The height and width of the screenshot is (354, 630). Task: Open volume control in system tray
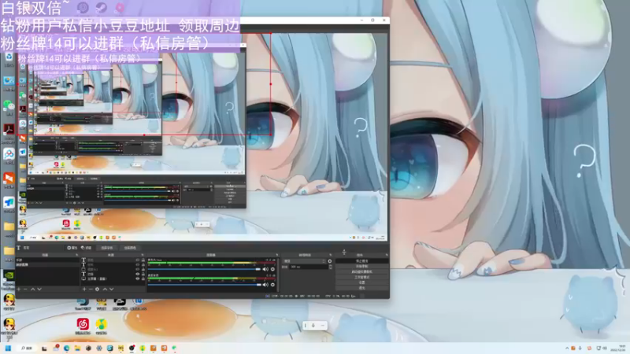605,348
